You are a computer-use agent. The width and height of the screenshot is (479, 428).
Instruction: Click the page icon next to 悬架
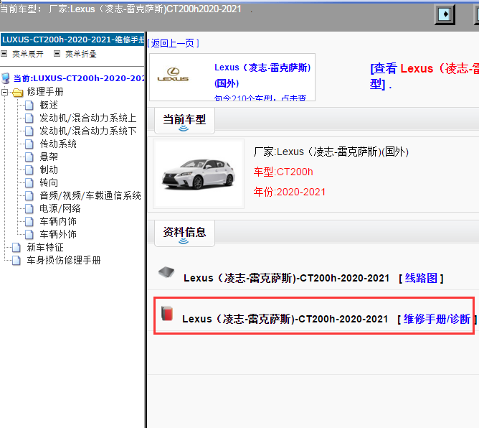29,157
